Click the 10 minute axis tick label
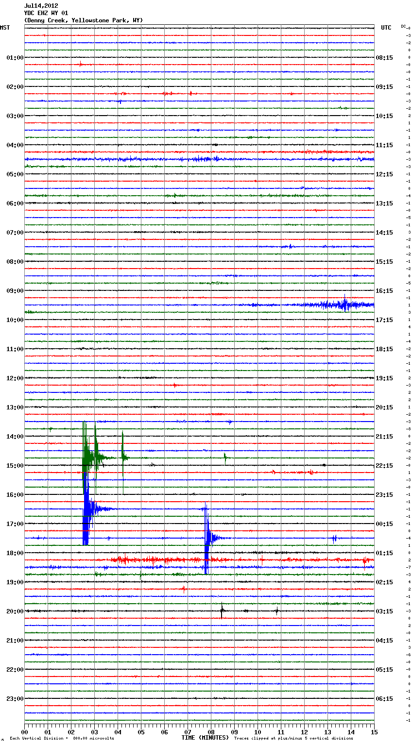 point(258,732)
